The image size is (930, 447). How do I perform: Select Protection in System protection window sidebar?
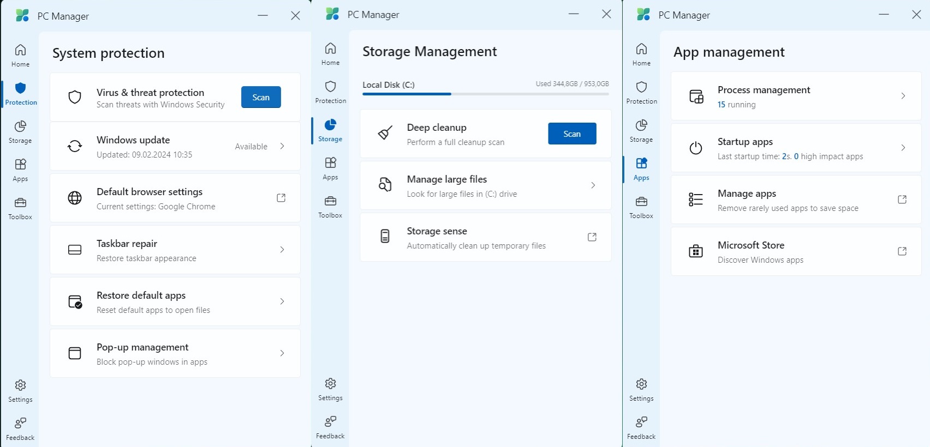21,94
